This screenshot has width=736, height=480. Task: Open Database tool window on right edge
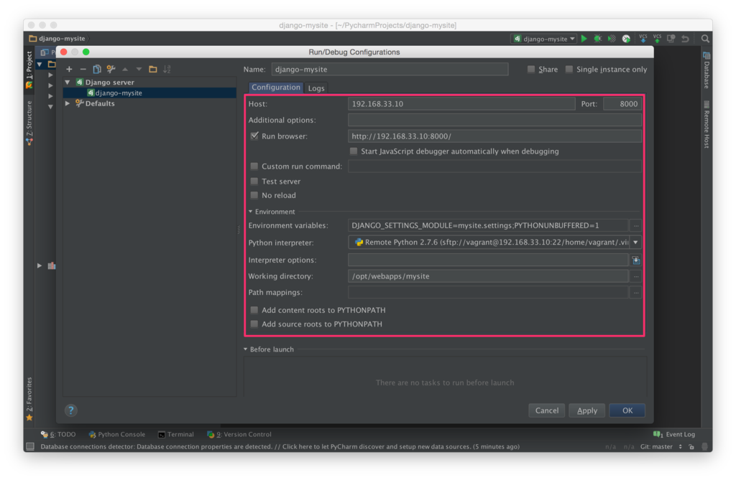(707, 70)
